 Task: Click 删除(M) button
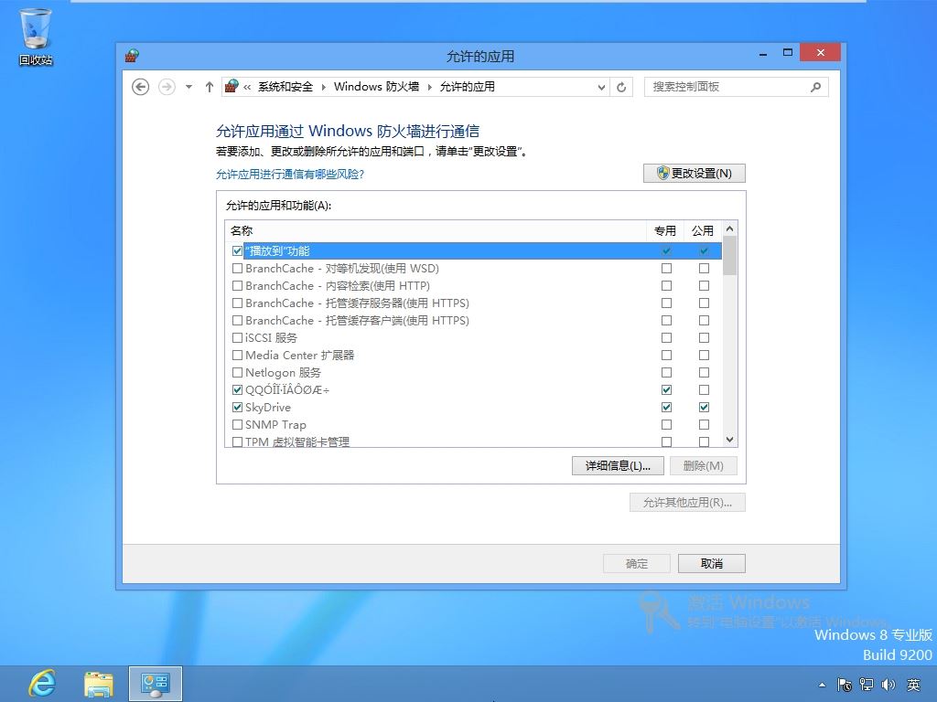[704, 465]
